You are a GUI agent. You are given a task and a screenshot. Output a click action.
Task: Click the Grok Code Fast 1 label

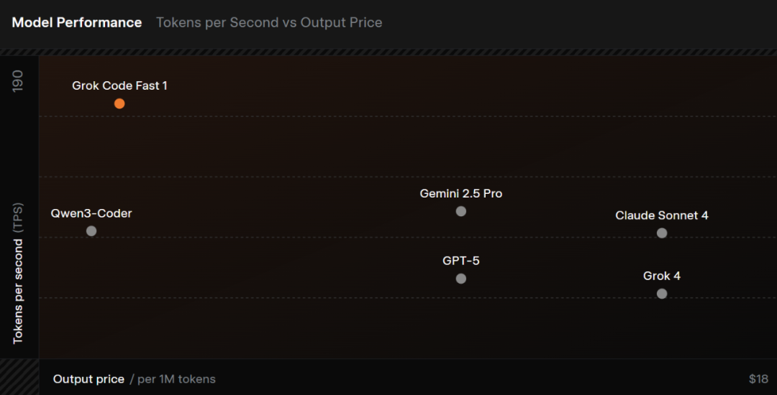coord(119,85)
